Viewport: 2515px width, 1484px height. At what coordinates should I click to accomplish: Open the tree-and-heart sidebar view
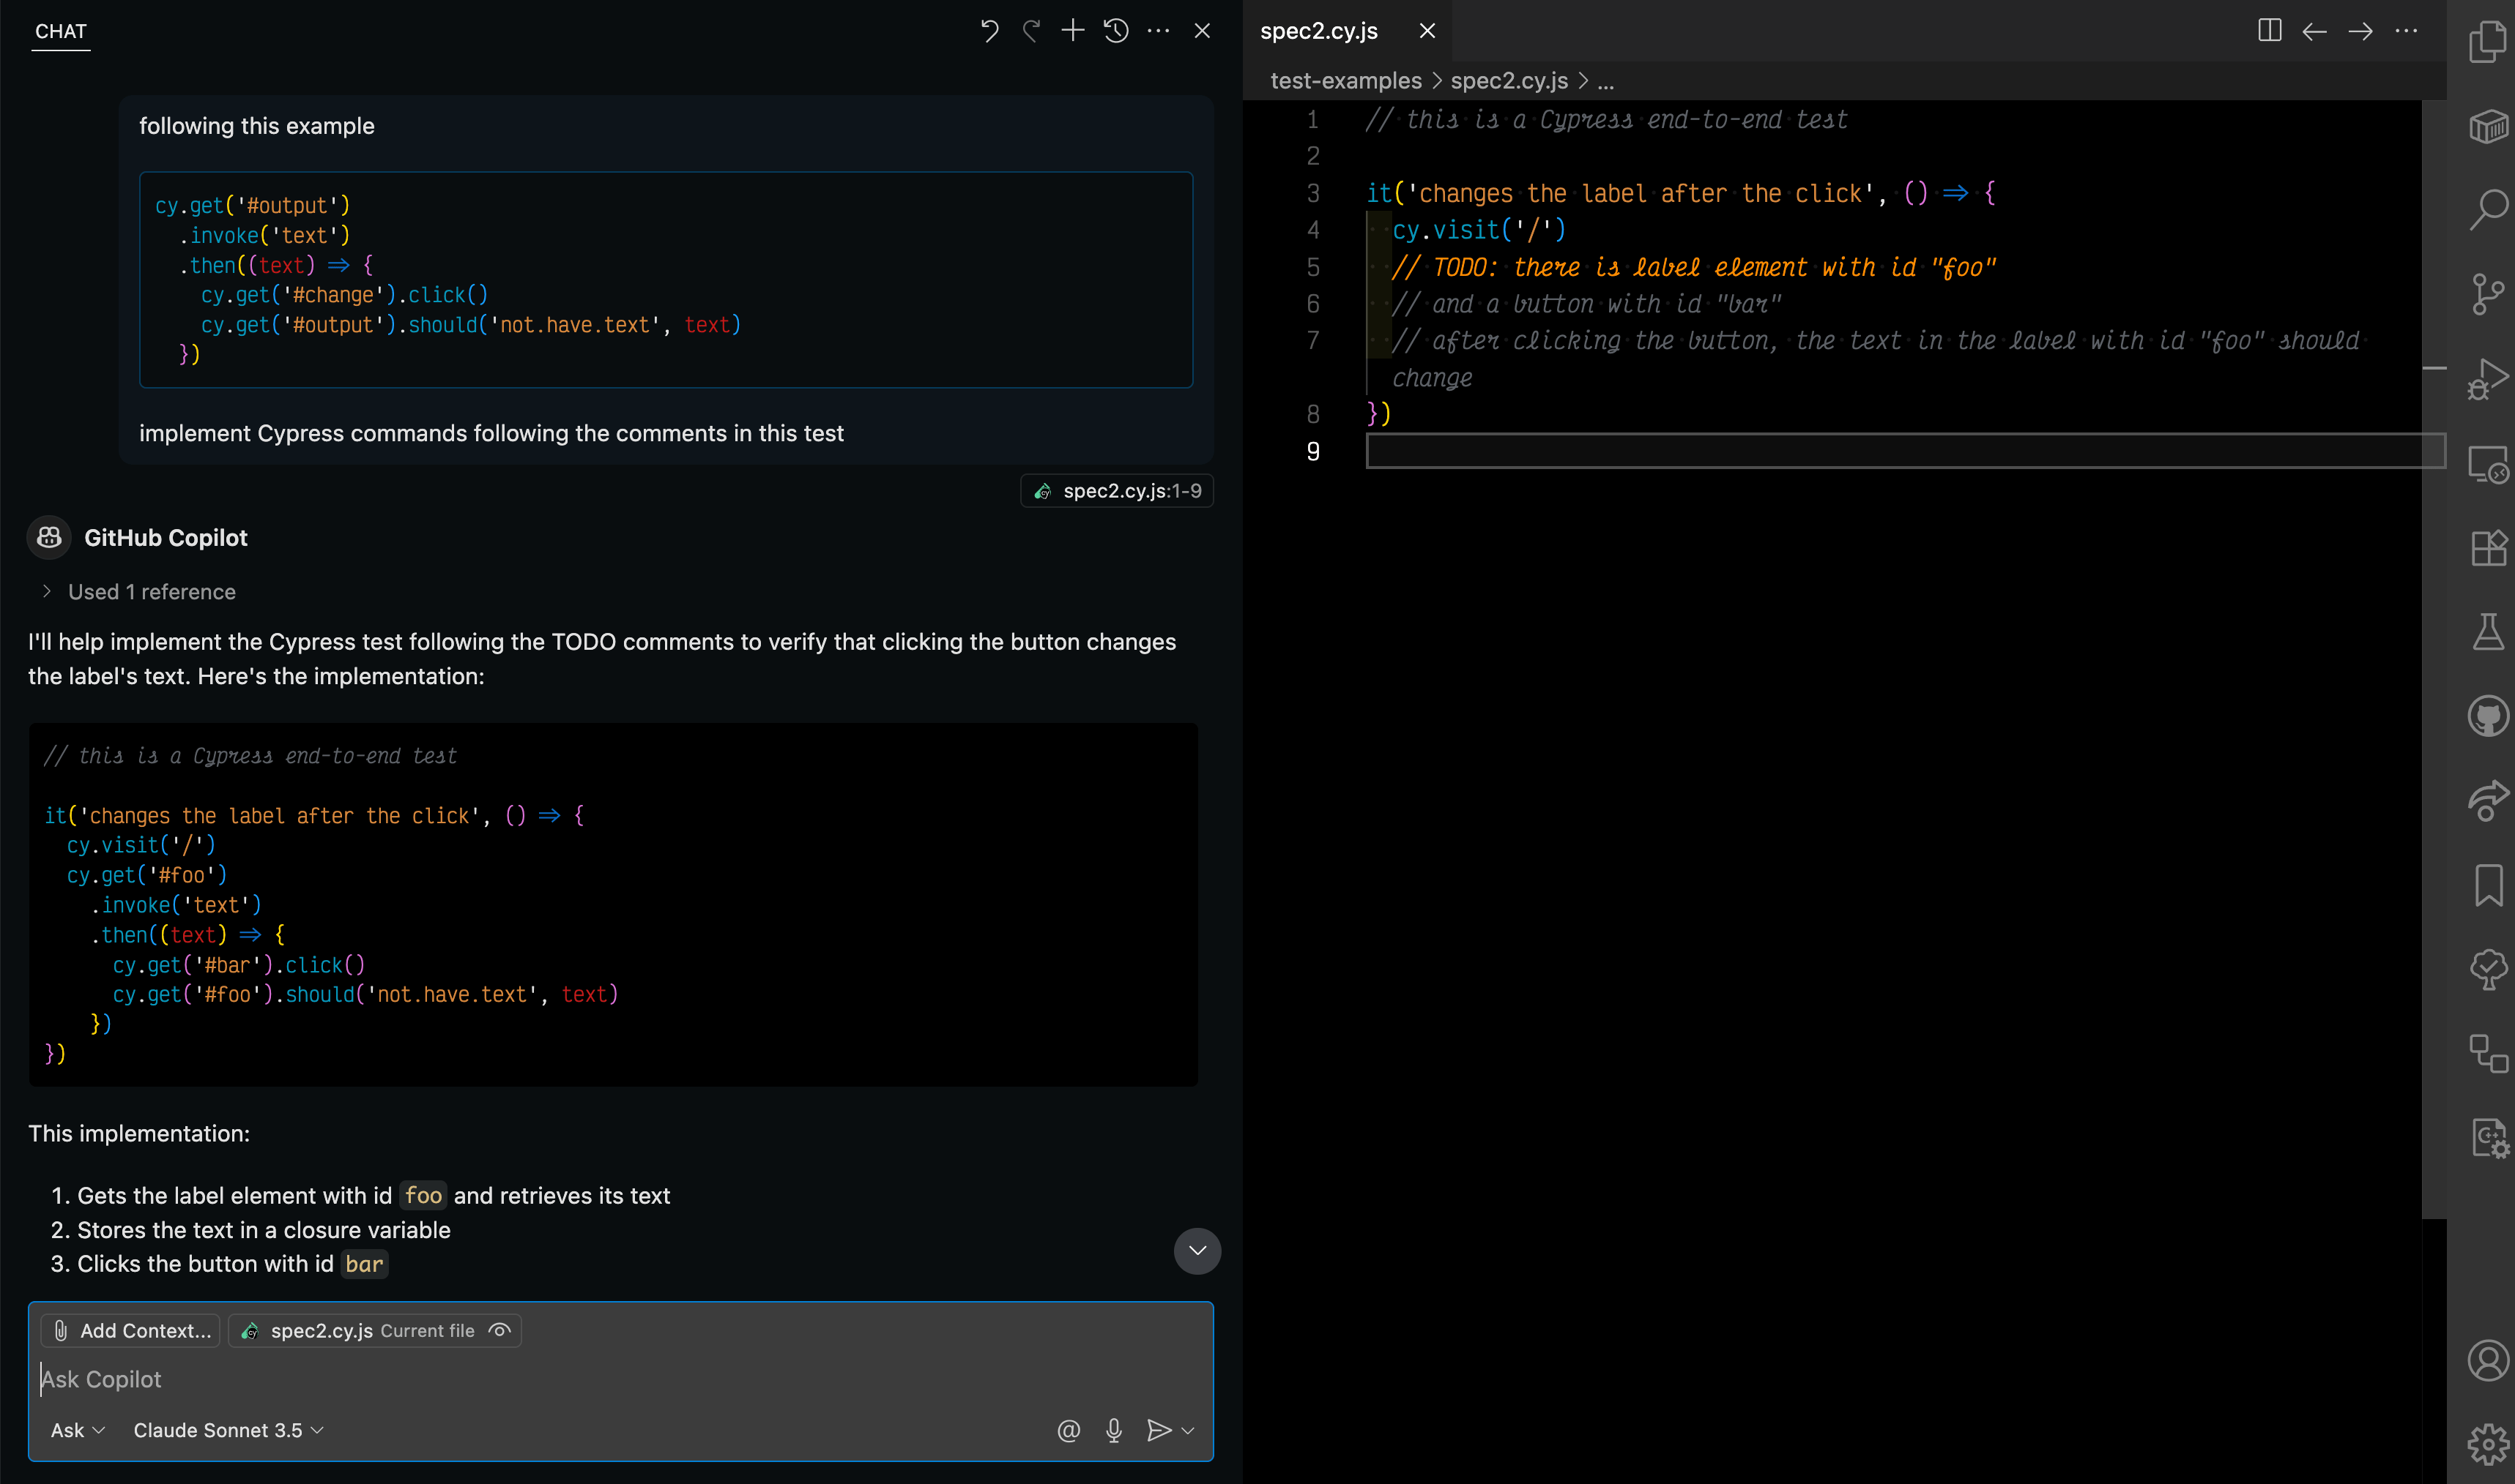pyautogui.click(x=2488, y=969)
